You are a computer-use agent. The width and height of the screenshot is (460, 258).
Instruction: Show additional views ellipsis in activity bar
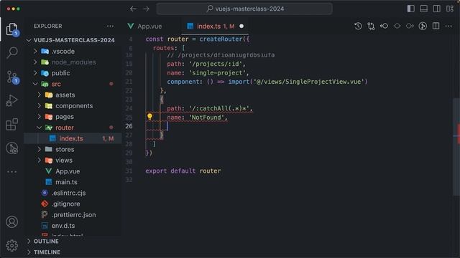pyautogui.click(x=11, y=172)
